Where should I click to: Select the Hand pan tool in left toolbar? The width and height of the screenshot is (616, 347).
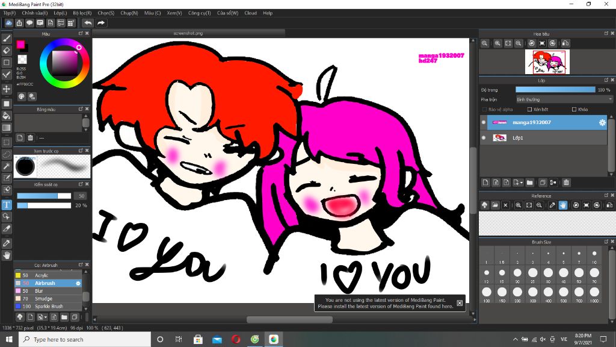6,255
